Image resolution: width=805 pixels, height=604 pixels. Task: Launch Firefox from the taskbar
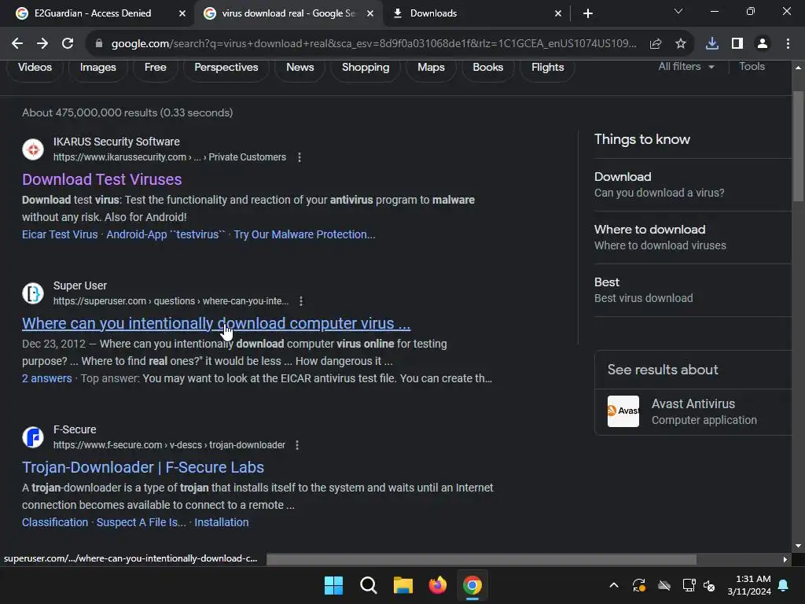(437, 585)
